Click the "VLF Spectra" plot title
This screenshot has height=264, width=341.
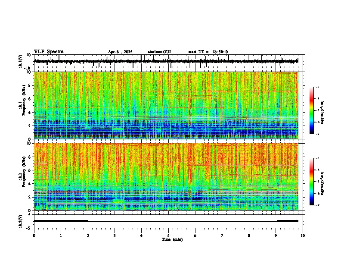coord(49,52)
